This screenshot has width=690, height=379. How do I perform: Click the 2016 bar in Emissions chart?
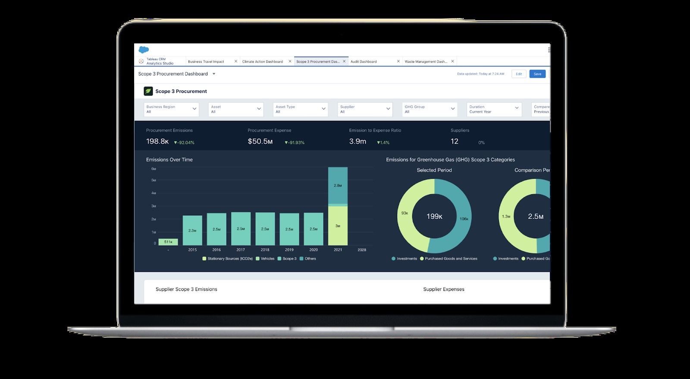click(x=216, y=229)
